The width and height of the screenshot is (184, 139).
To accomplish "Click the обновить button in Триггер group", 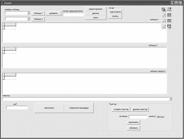I will [x=134, y=128].
